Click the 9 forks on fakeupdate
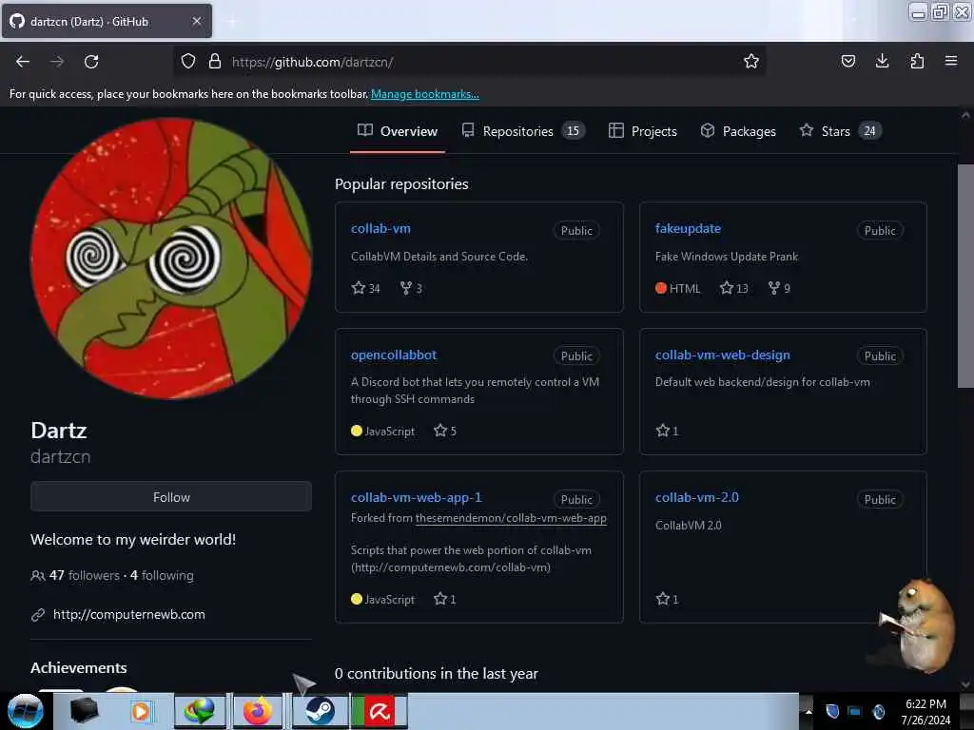The width and height of the screenshot is (974, 730). [x=780, y=288]
